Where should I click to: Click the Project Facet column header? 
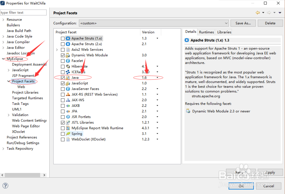pos(97,32)
